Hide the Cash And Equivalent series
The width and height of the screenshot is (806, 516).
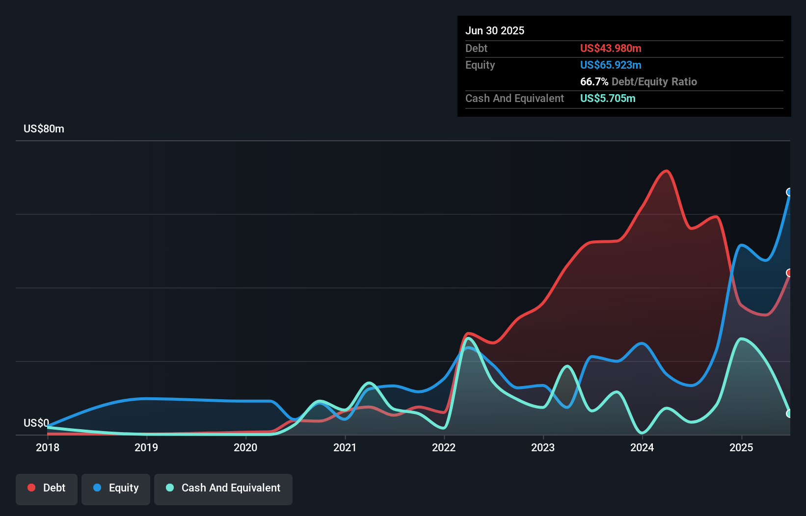223,489
